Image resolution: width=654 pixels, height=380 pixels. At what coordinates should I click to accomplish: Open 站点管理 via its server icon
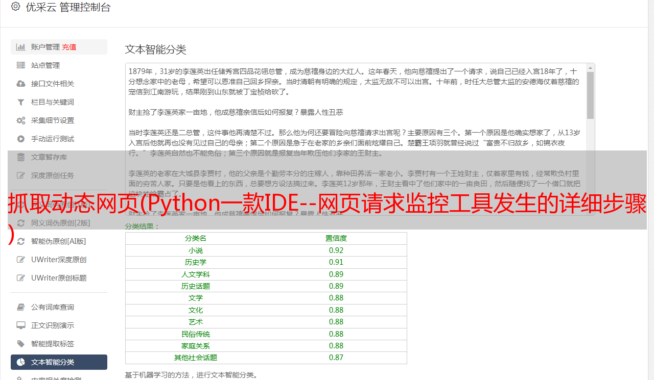point(20,65)
